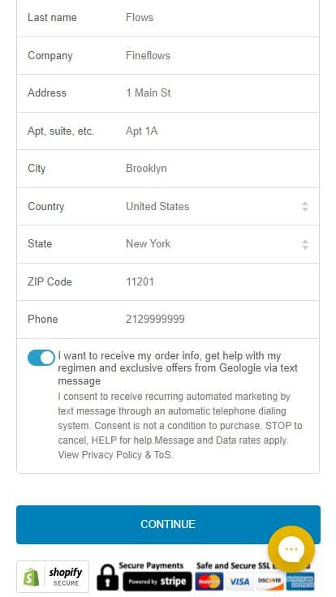
Task: Click the Mastercard card logo
Action: [x=209, y=582]
